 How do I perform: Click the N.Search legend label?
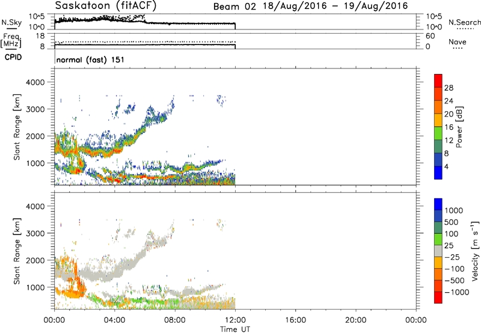click(x=465, y=22)
